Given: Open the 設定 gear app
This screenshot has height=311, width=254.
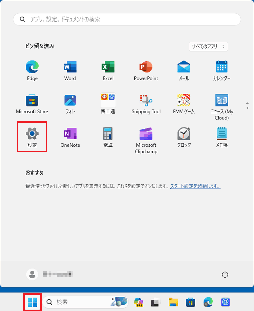Looking at the screenshot, I should [x=32, y=137].
